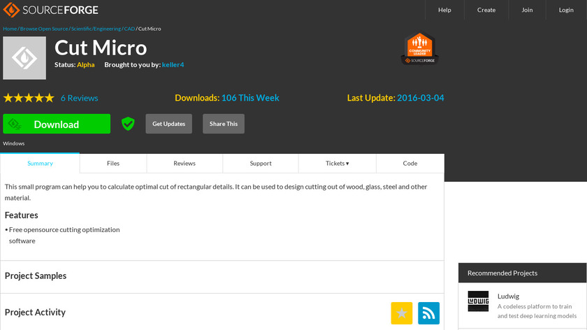This screenshot has width=587, height=330.
Task: Click the Alpha status link
Action: pyautogui.click(x=86, y=65)
